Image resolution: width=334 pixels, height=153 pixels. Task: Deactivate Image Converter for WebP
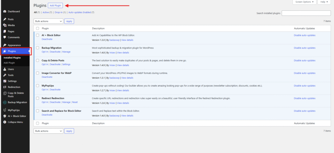pyautogui.click(x=47, y=77)
